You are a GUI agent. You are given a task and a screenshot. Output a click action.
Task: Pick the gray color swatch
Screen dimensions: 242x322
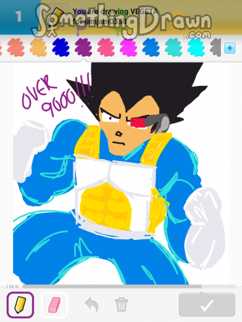coord(215,47)
